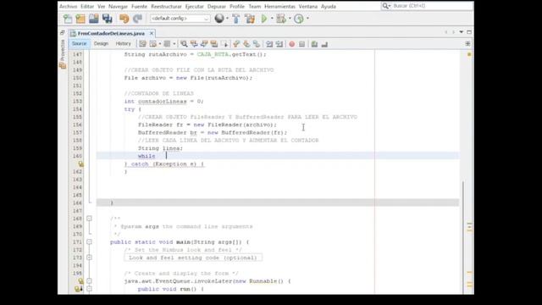
Task: Click the editor Back navigation icon
Action: tap(152, 44)
